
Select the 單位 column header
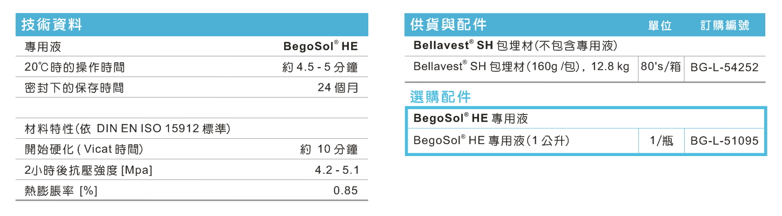(x=659, y=26)
